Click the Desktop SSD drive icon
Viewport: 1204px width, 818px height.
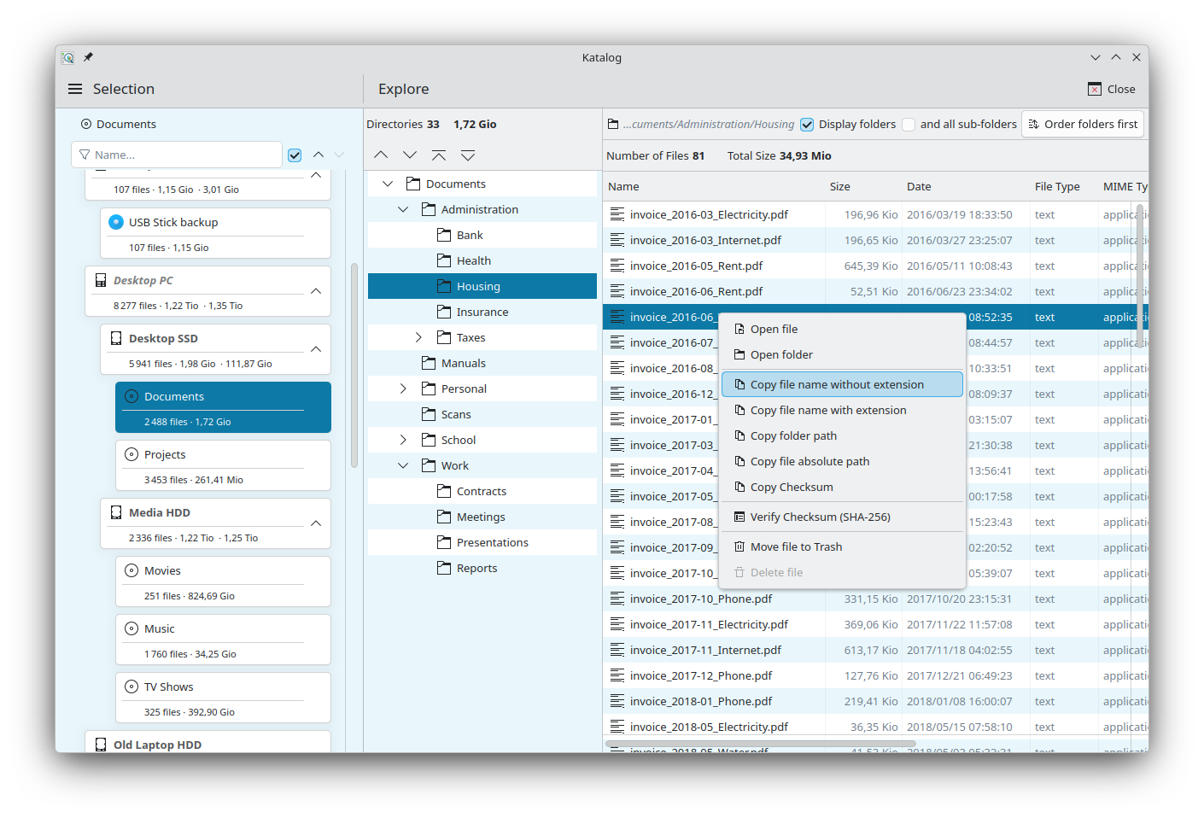point(116,338)
